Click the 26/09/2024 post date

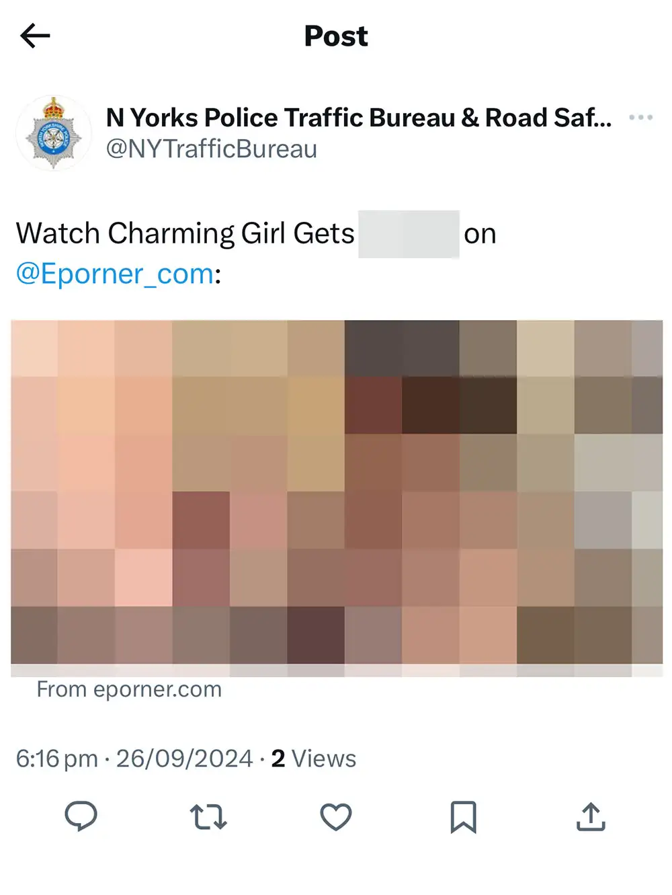(185, 758)
